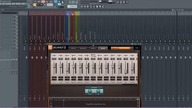Open the OPTIONS menu
The height and width of the screenshot is (108, 192).
(18, 4)
